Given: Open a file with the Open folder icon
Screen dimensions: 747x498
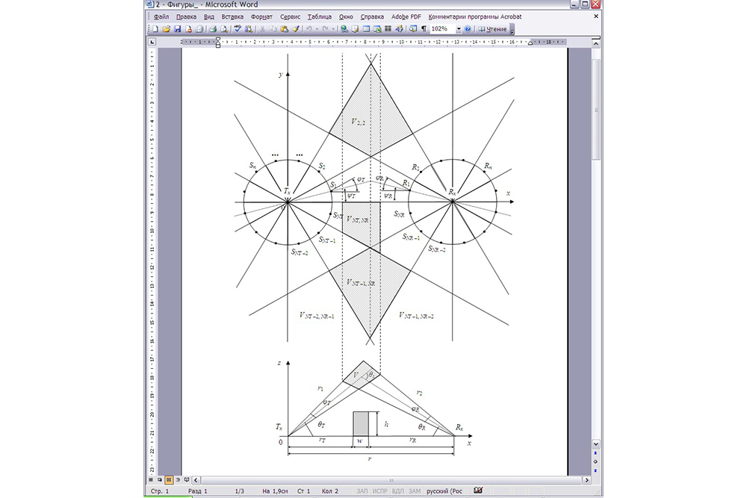Looking at the screenshot, I should click(x=166, y=29).
